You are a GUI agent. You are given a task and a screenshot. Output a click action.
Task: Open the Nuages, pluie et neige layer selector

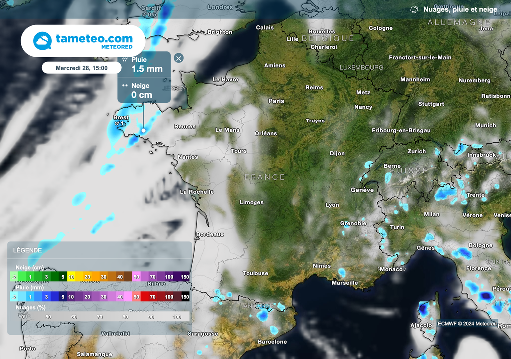[460, 9]
